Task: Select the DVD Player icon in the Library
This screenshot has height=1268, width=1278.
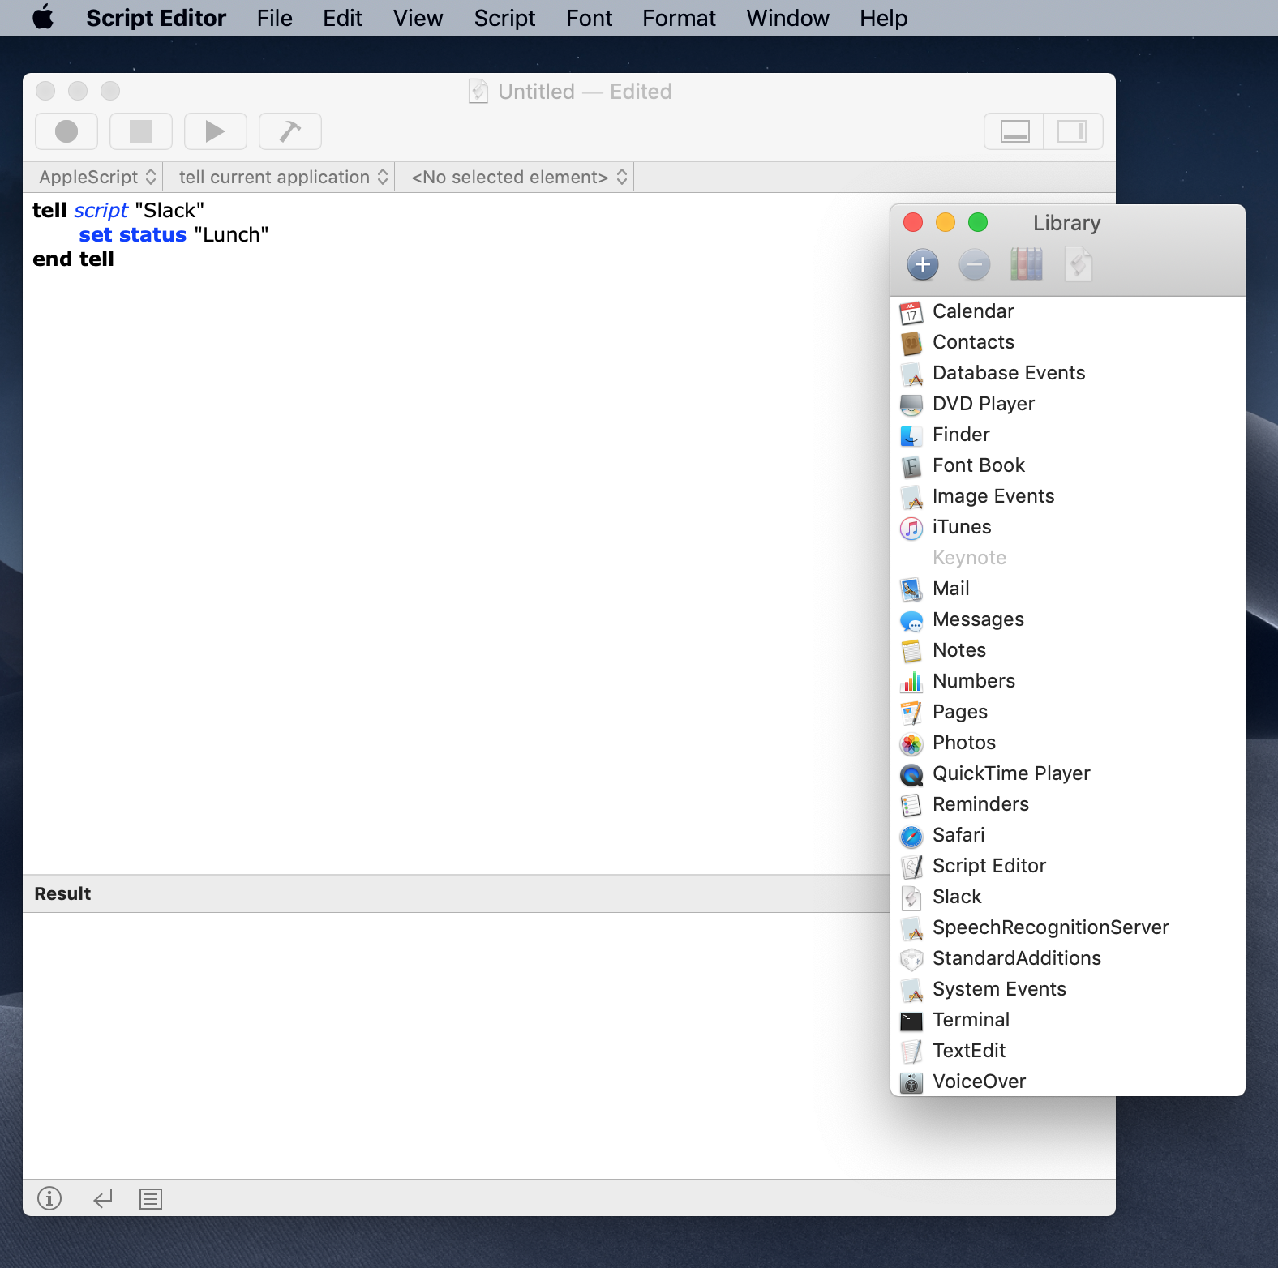Action: click(x=911, y=405)
